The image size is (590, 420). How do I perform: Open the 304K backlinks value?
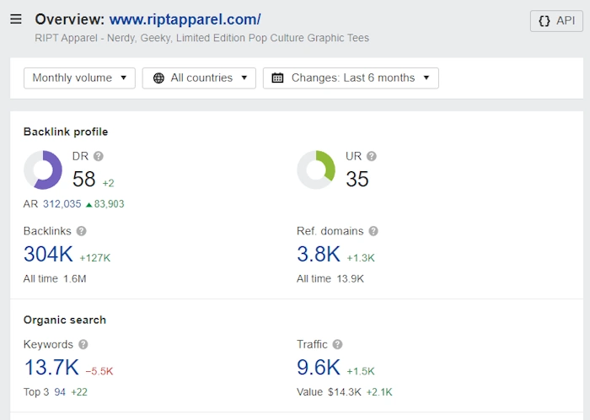point(48,254)
